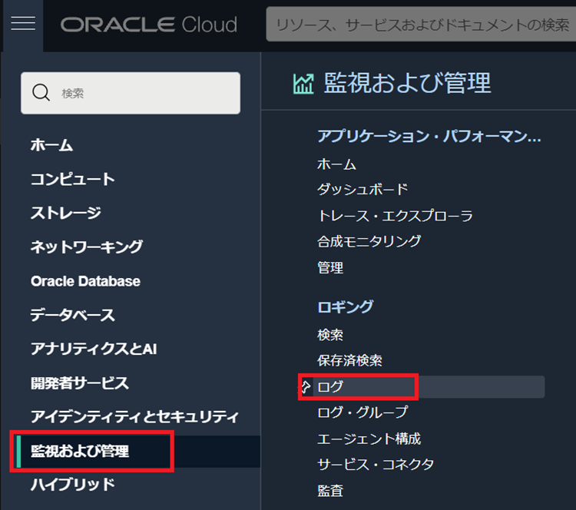This screenshot has width=576, height=510.
Task: Go to ログ・グループ page
Action: click(x=362, y=412)
